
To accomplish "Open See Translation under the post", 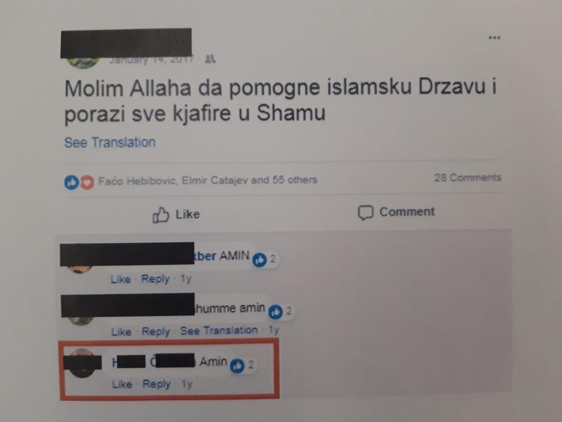I will (x=109, y=142).
